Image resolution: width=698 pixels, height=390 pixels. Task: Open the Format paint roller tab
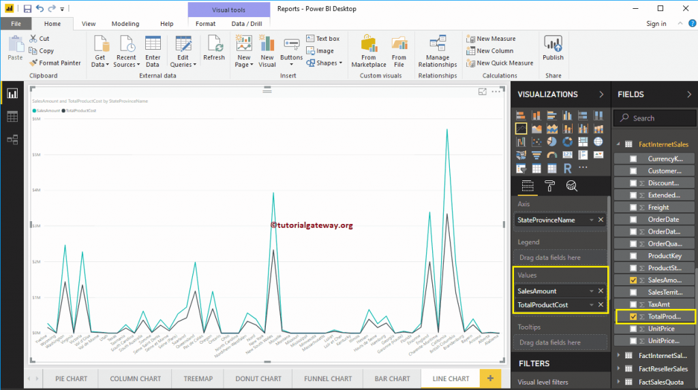pyautogui.click(x=549, y=186)
